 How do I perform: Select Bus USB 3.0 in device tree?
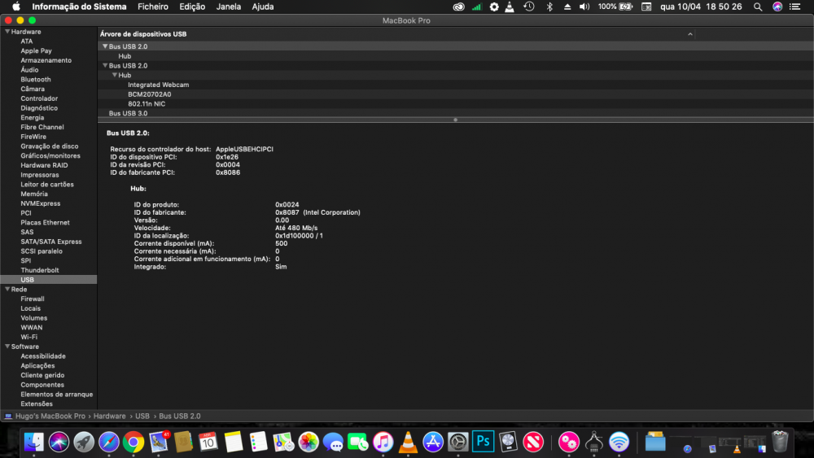tap(128, 113)
